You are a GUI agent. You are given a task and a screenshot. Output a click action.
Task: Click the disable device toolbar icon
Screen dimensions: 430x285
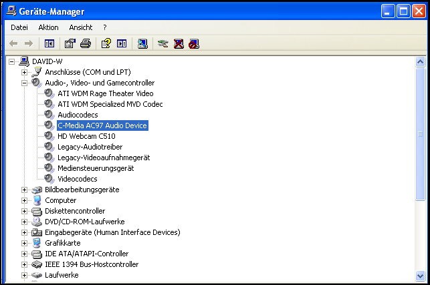(x=194, y=43)
